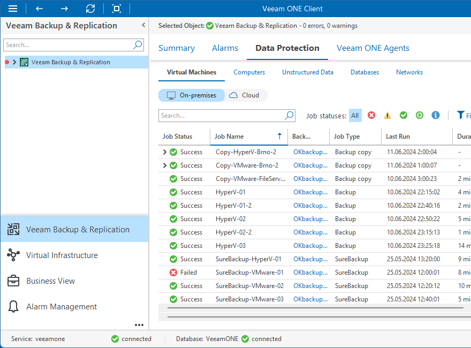
Task: Click the job list search field
Action: pos(225,115)
